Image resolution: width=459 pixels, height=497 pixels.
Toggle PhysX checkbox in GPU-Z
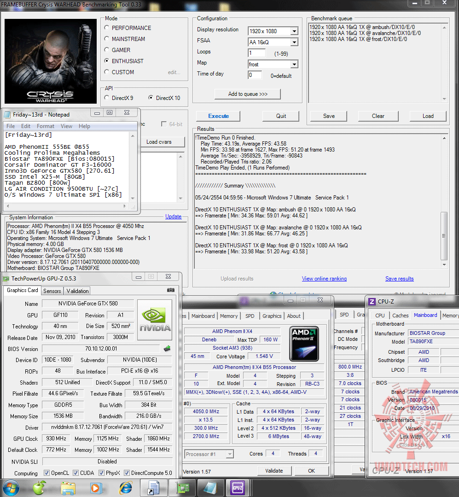click(x=101, y=473)
